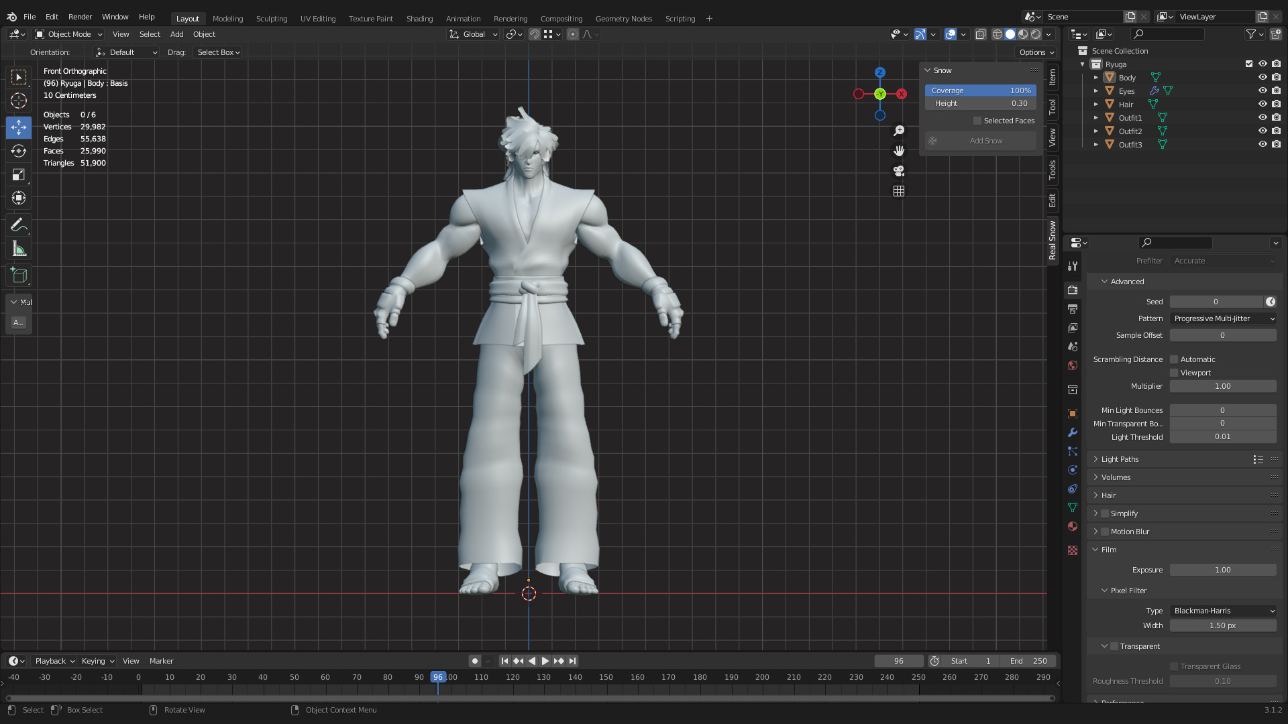The image size is (1288, 724).
Task: Expand the Volumes panel
Action: pyautogui.click(x=1115, y=477)
